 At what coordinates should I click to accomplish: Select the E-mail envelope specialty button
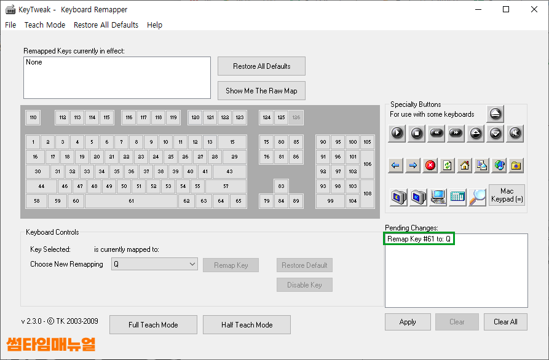coord(482,165)
